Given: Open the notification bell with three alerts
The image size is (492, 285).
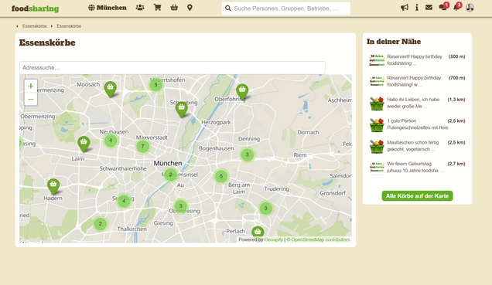Looking at the screenshot, I should pos(457,7).
